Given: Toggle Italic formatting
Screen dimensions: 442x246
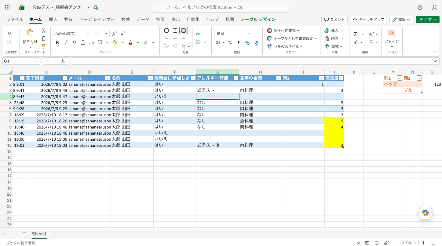Looking at the screenshot, I should 66,42.
